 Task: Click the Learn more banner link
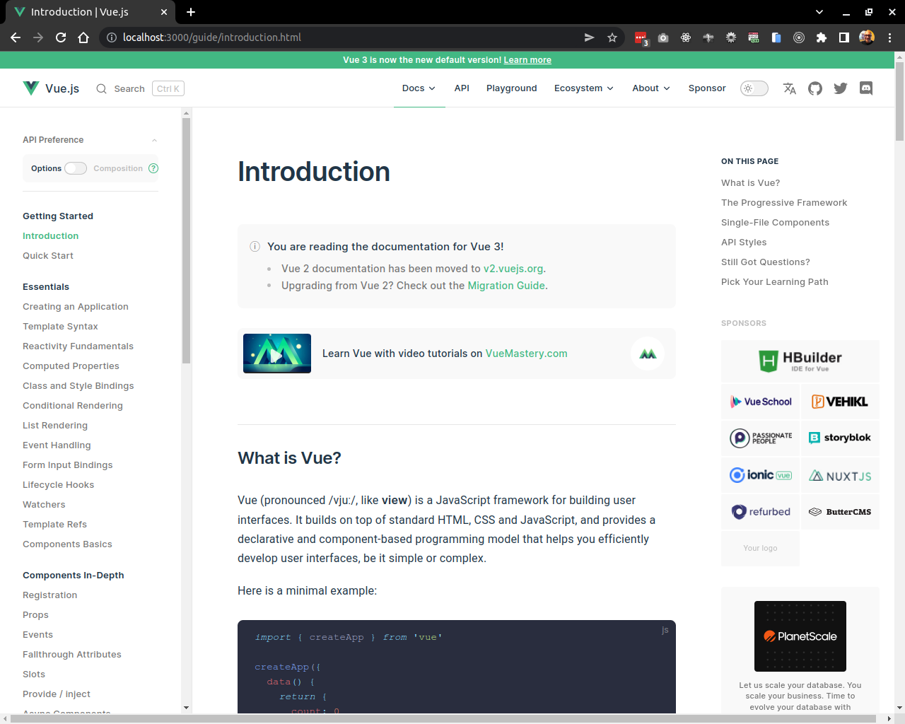click(527, 60)
